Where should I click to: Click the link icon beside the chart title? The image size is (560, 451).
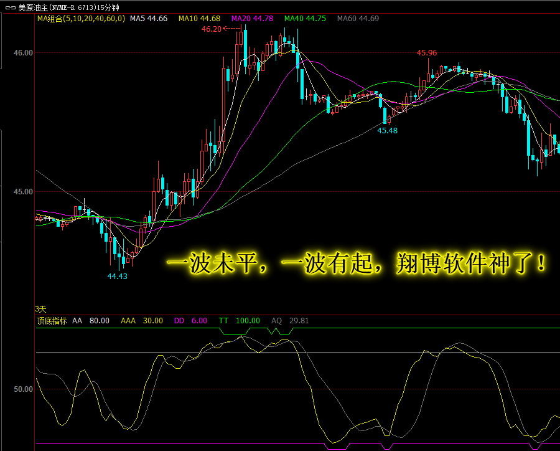[10, 7]
